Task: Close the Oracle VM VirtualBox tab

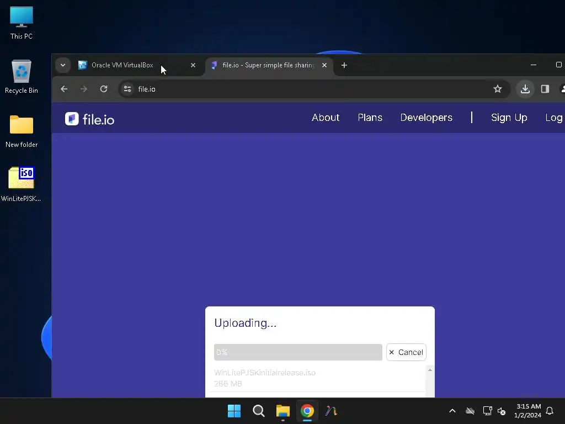Action: pos(193,65)
